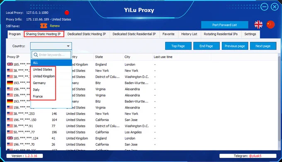Click the State column header
Viewport: 282px width, 162px height.
pyautogui.click(x=108, y=57)
